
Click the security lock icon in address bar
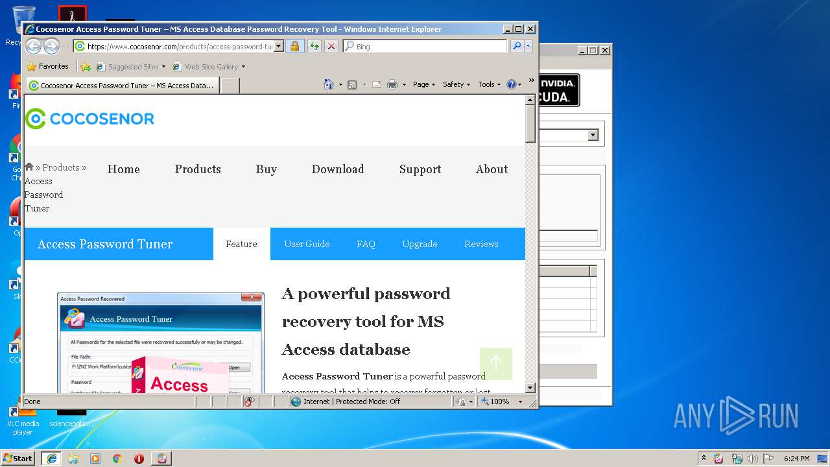click(x=294, y=46)
